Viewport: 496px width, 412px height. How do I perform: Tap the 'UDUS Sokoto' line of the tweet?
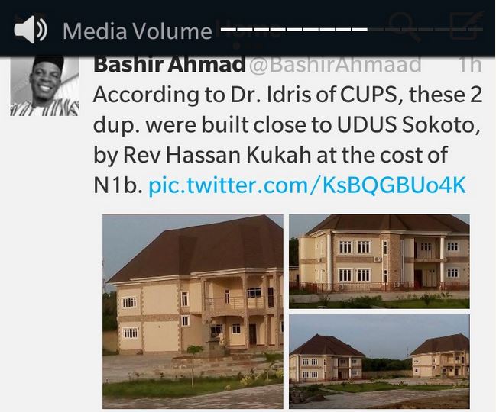point(407,125)
